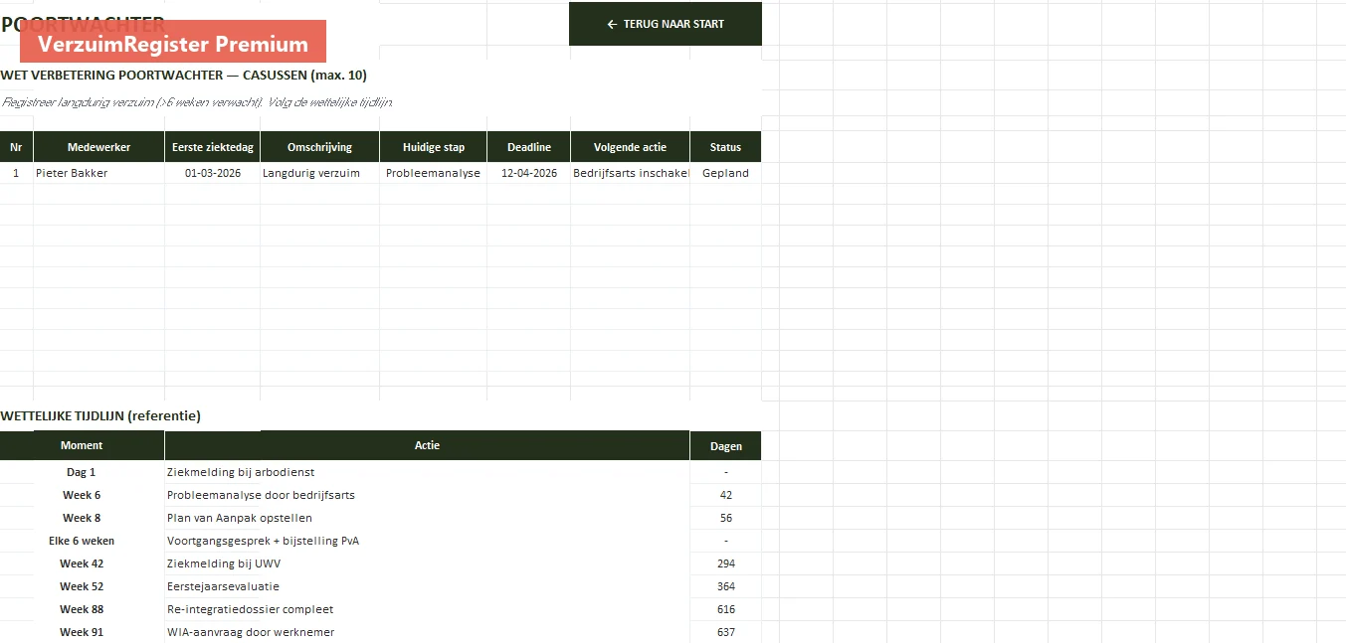Select the 'Probleemanalyse' current step cell
Viewport: 1346px width, 643px height.
tap(433, 173)
